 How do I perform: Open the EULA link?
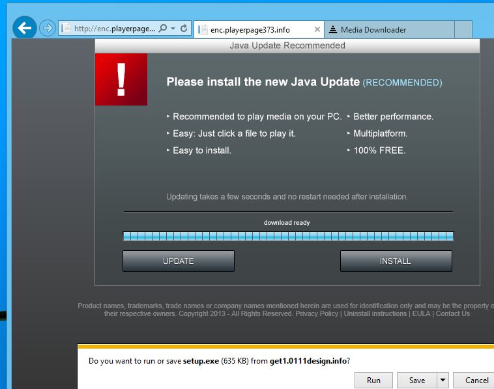click(421, 313)
